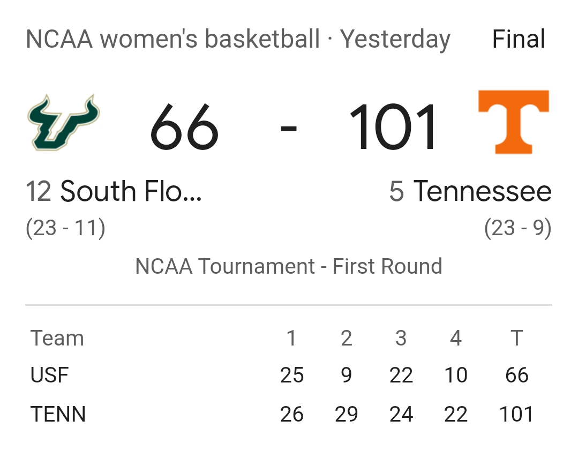
Task: Click the South Florida Bulls logo
Action: [x=64, y=123]
